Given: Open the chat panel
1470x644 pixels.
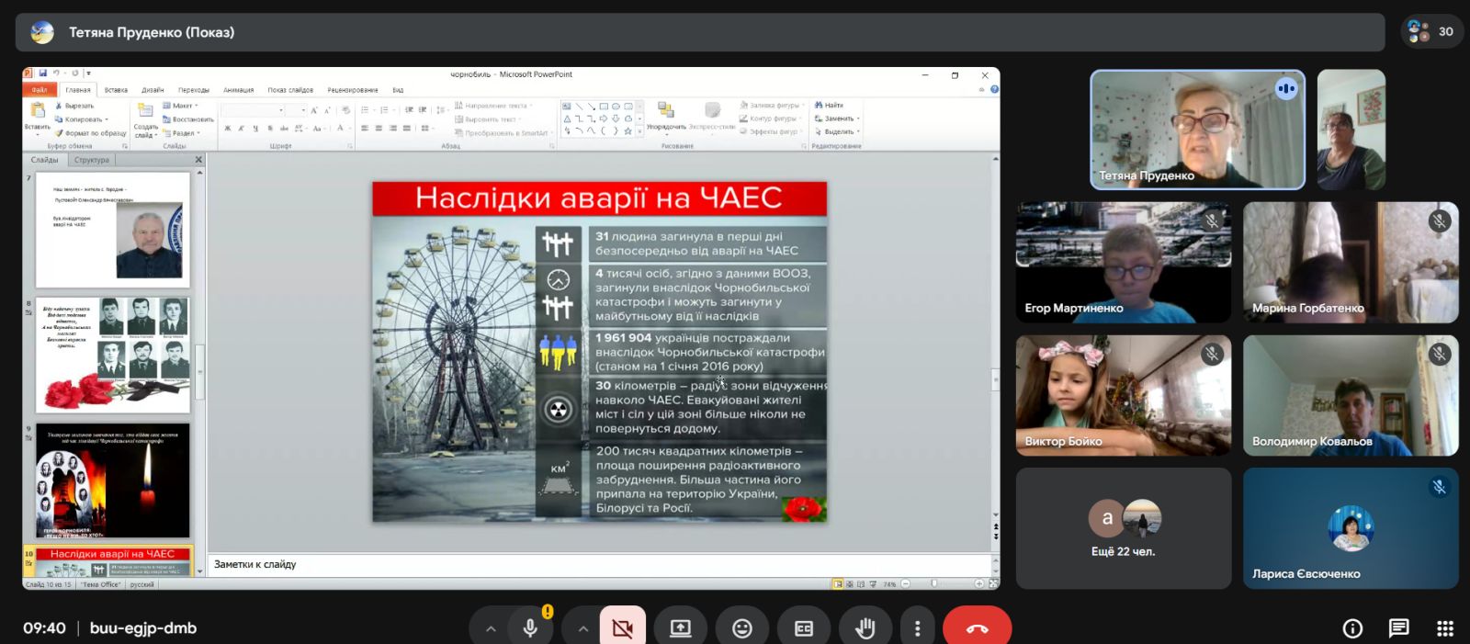Looking at the screenshot, I should (x=1398, y=628).
